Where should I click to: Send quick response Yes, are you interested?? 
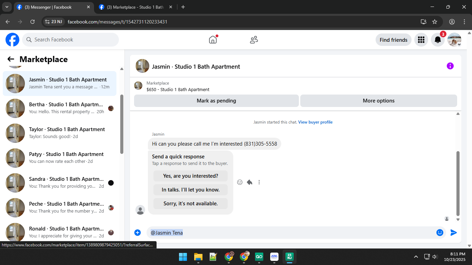(191, 176)
